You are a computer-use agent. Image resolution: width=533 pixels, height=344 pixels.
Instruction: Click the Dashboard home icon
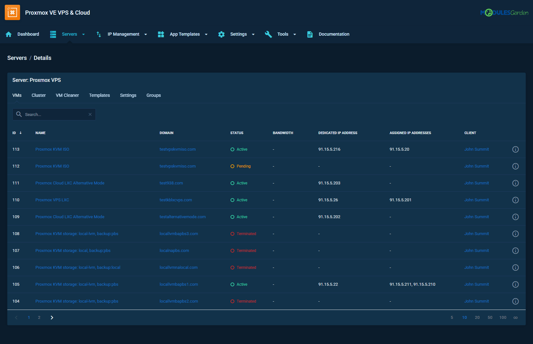pyautogui.click(x=9, y=34)
